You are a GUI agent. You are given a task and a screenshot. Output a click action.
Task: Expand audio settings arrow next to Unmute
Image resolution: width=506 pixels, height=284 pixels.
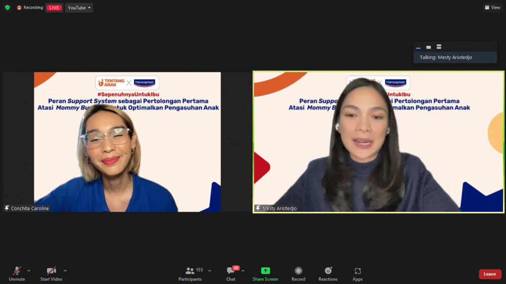(29, 271)
